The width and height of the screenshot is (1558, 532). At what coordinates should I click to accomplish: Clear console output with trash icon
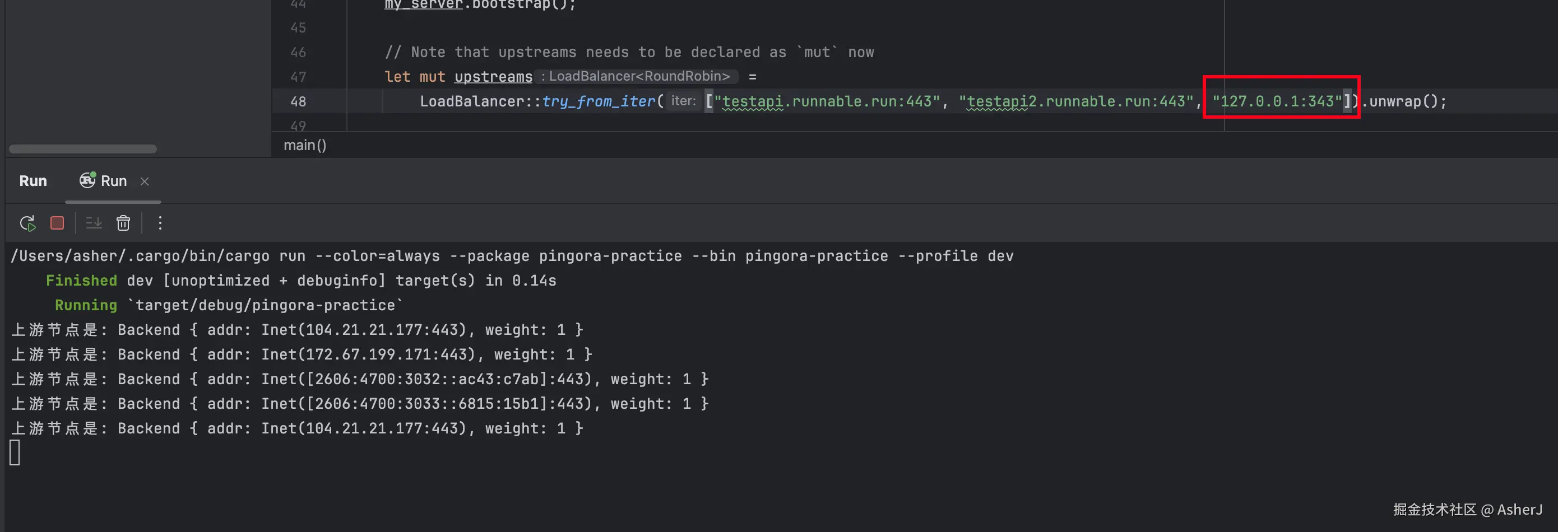click(x=123, y=223)
